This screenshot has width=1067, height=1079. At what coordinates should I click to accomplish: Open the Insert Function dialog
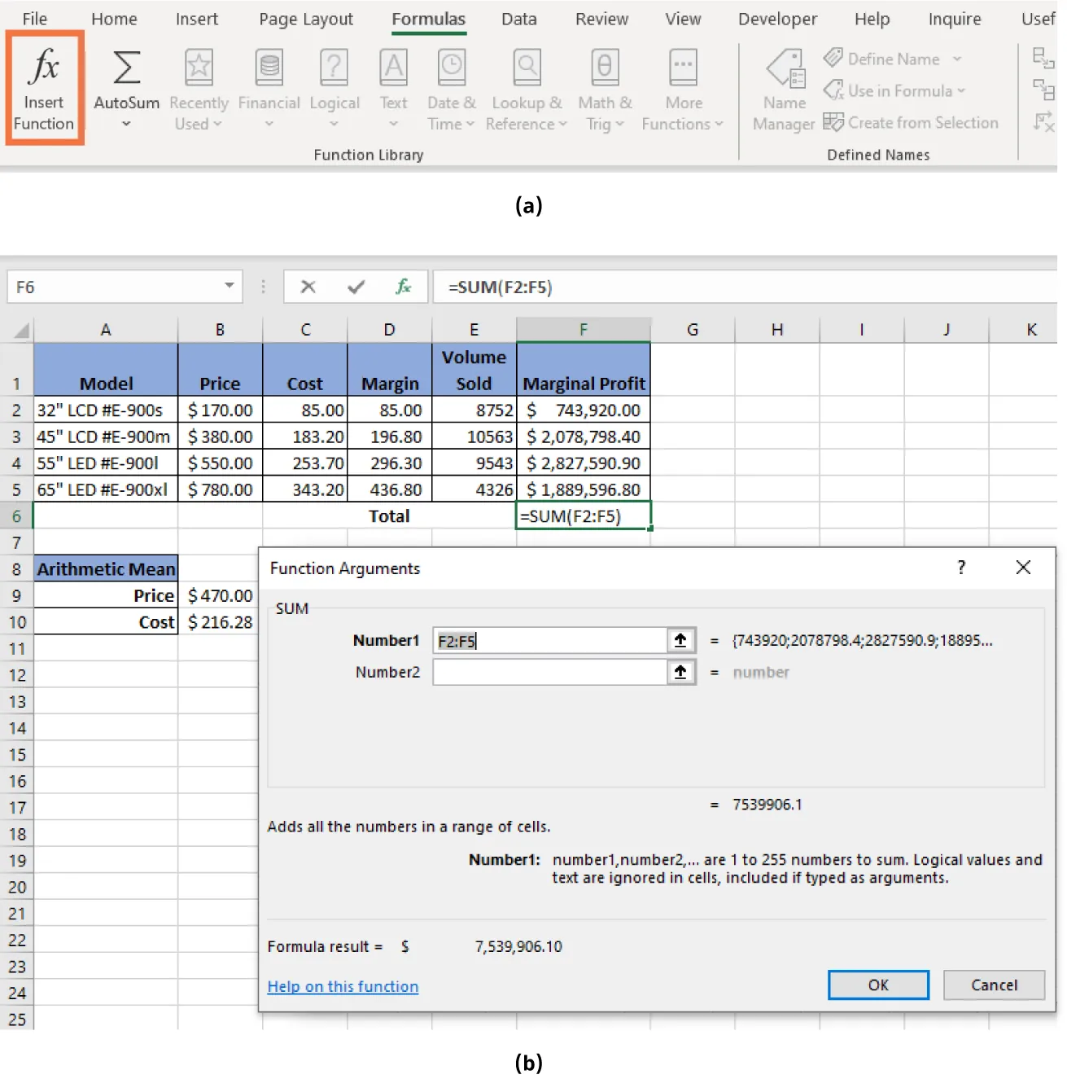44,86
